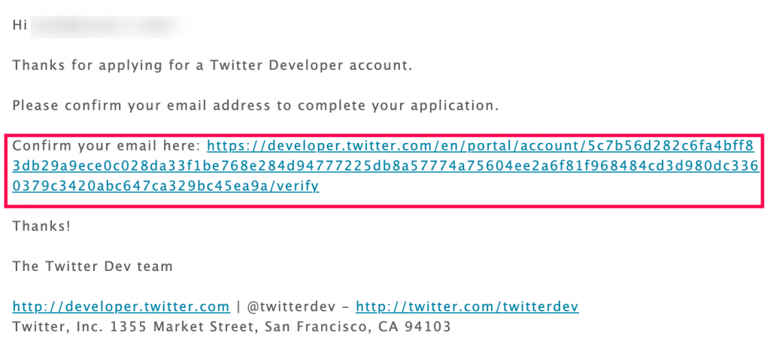Click the "Twitter, Inc." company name
The height and width of the screenshot is (362, 770).
[x=55, y=327]
